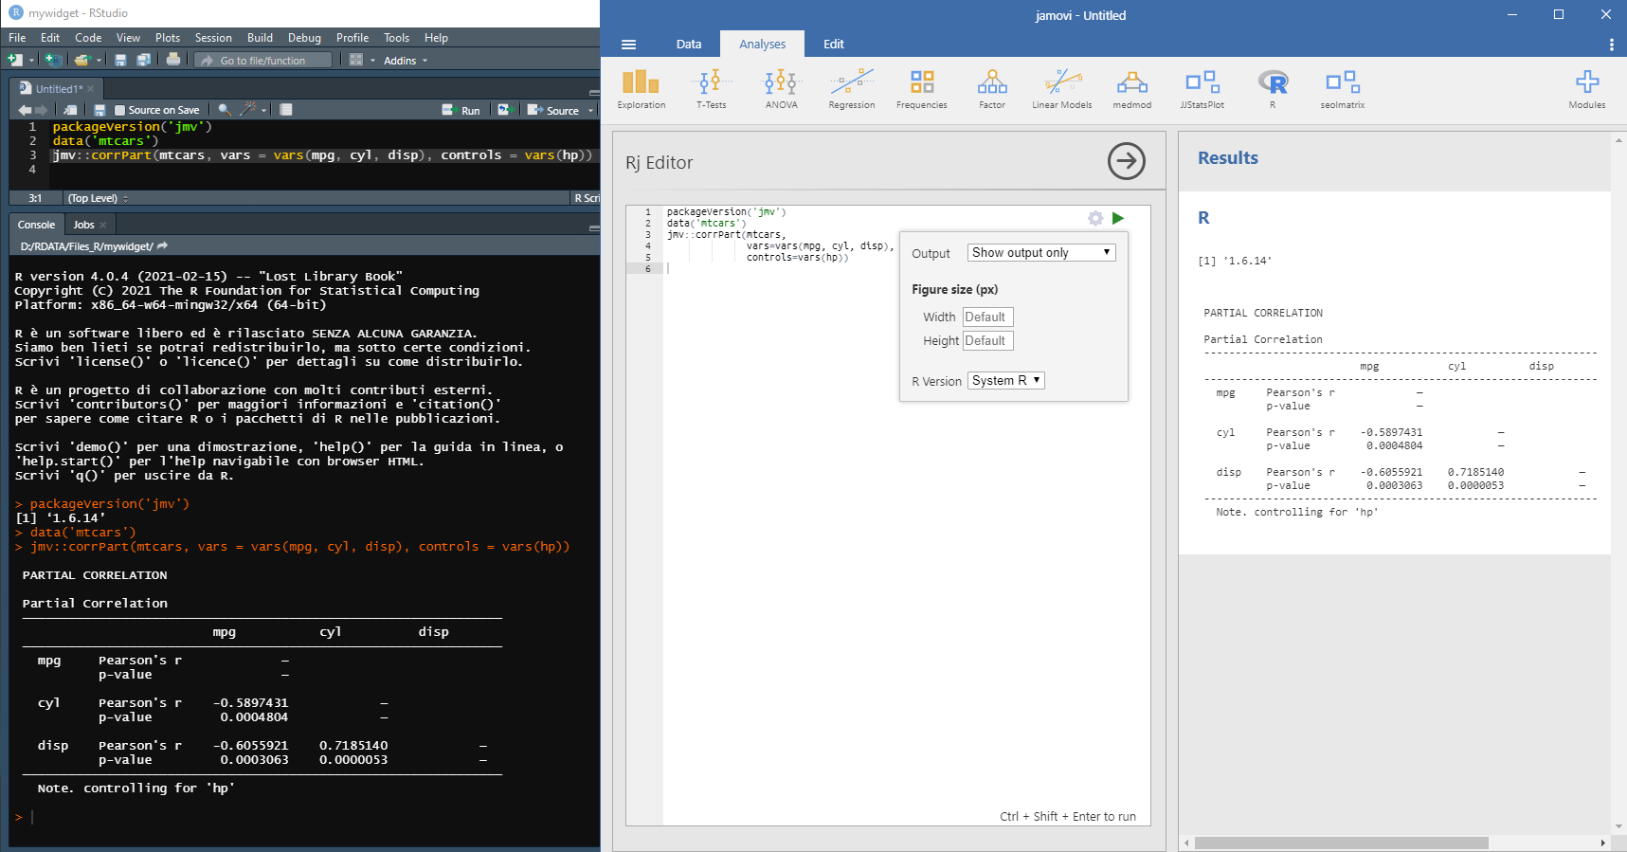Click the Rj Editor settings gear icon
The image size is (1627, 852).
[x=1095, y=218]
